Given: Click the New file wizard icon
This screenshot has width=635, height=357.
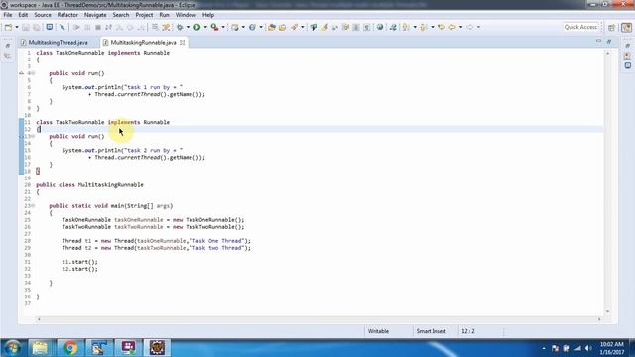Looking at the screenshot, I should coord(8,27).
